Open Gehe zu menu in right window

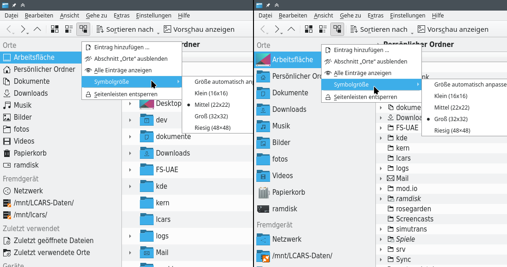pyautogui.click(x=350, y=16)
